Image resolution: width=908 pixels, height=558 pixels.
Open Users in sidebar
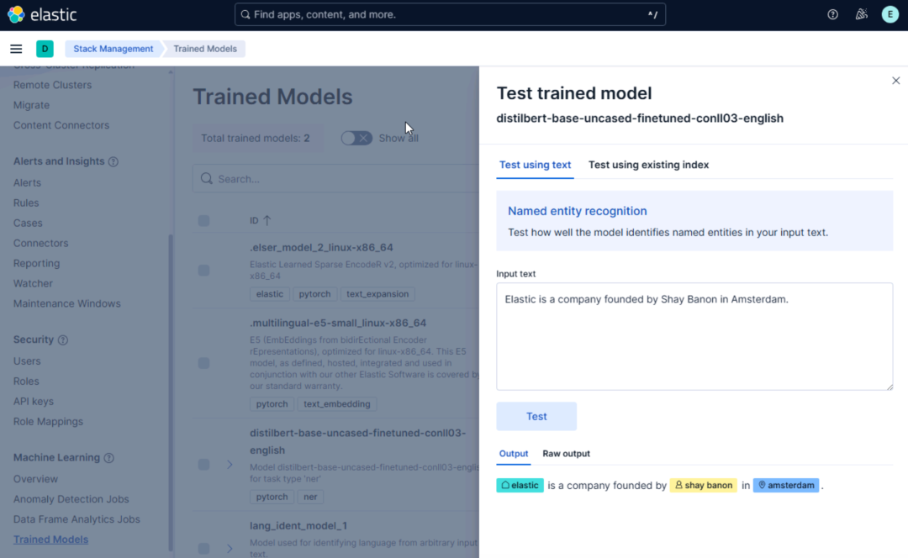(27, 361)
